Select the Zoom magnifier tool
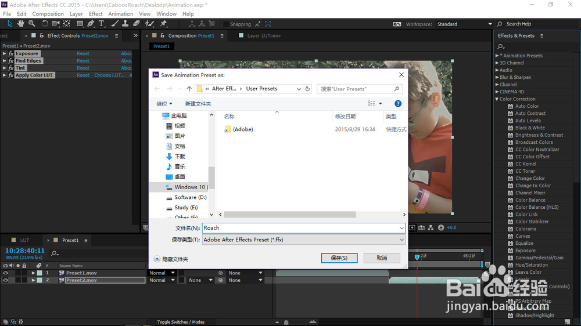This screenshot has width=581, height=326. 32,24
